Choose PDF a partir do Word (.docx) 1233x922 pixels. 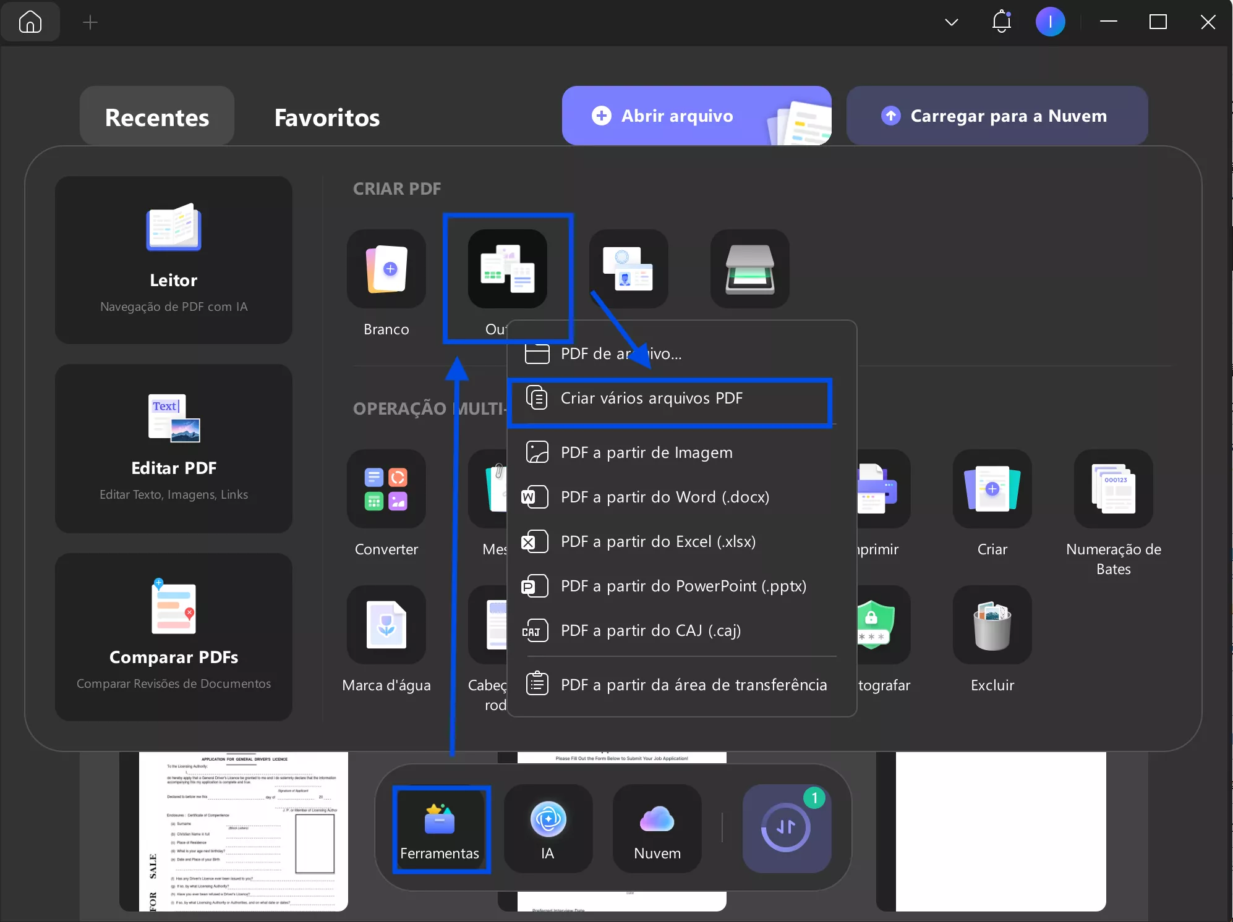coord(665,497)
